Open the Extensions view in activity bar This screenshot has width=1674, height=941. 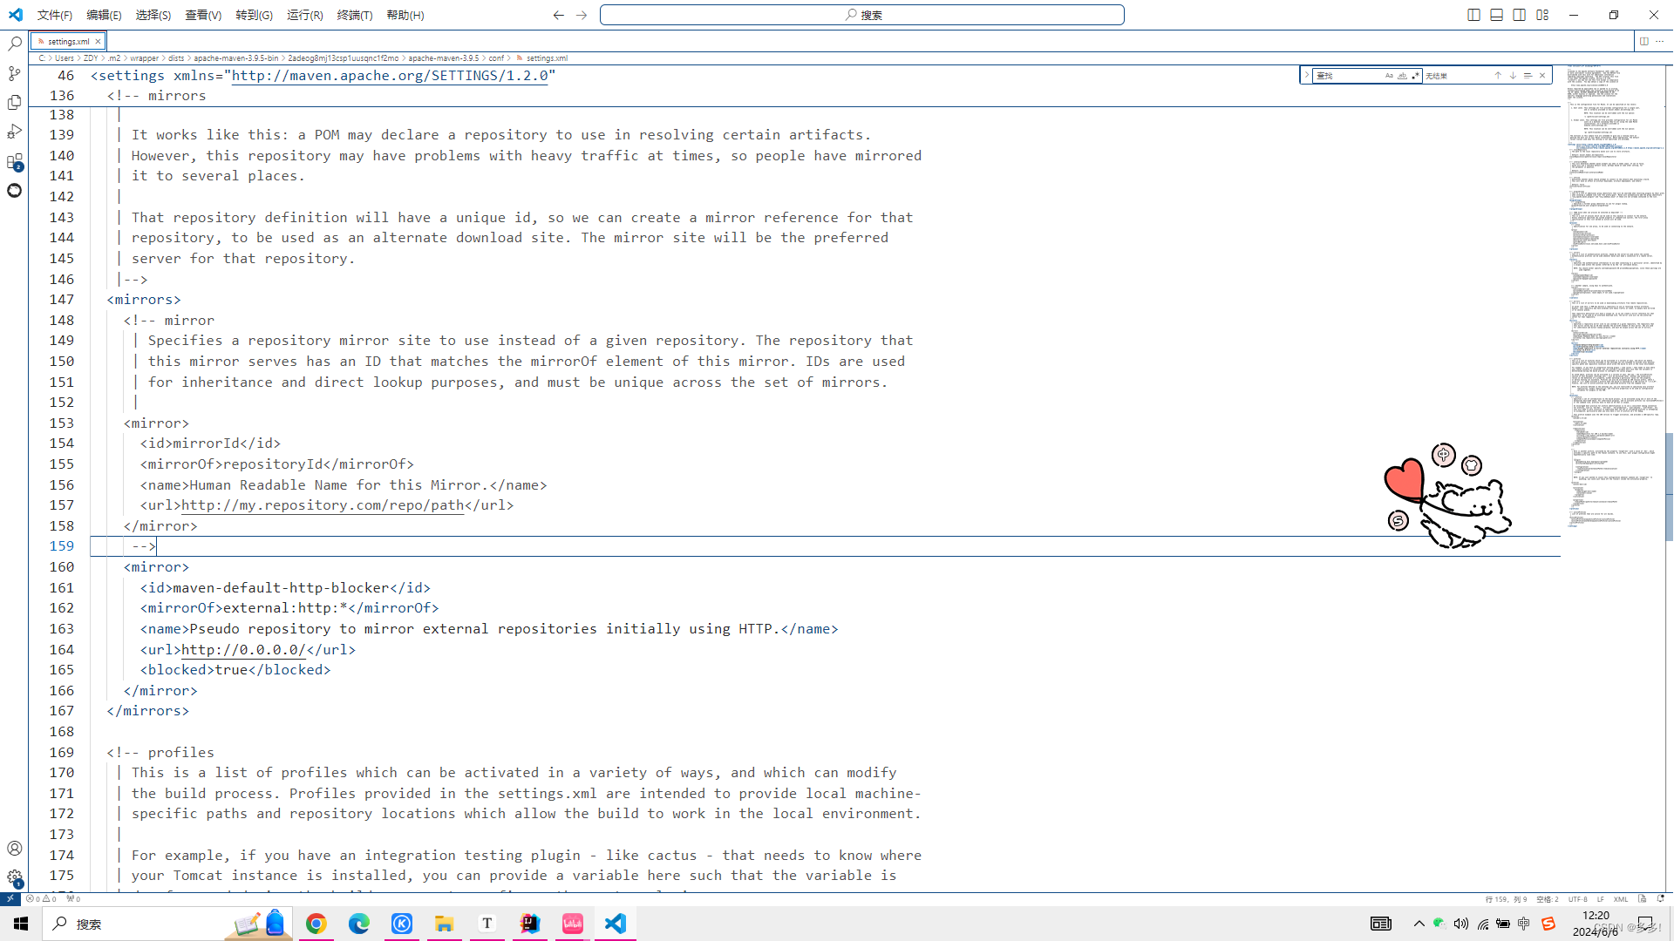(x=14, y=162)
